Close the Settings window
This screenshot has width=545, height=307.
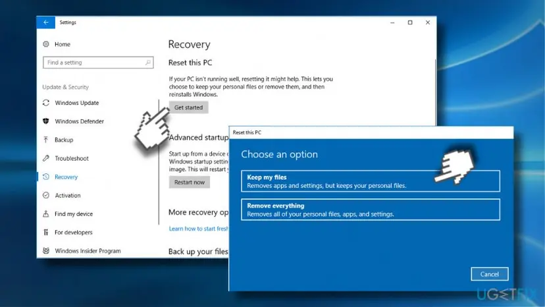pos(428,22)
